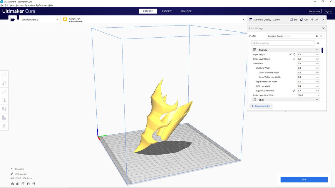The height and width of the screenshot is (188, 335).
Task: Collapse the Quality settings section
Action: pos(317,50)
